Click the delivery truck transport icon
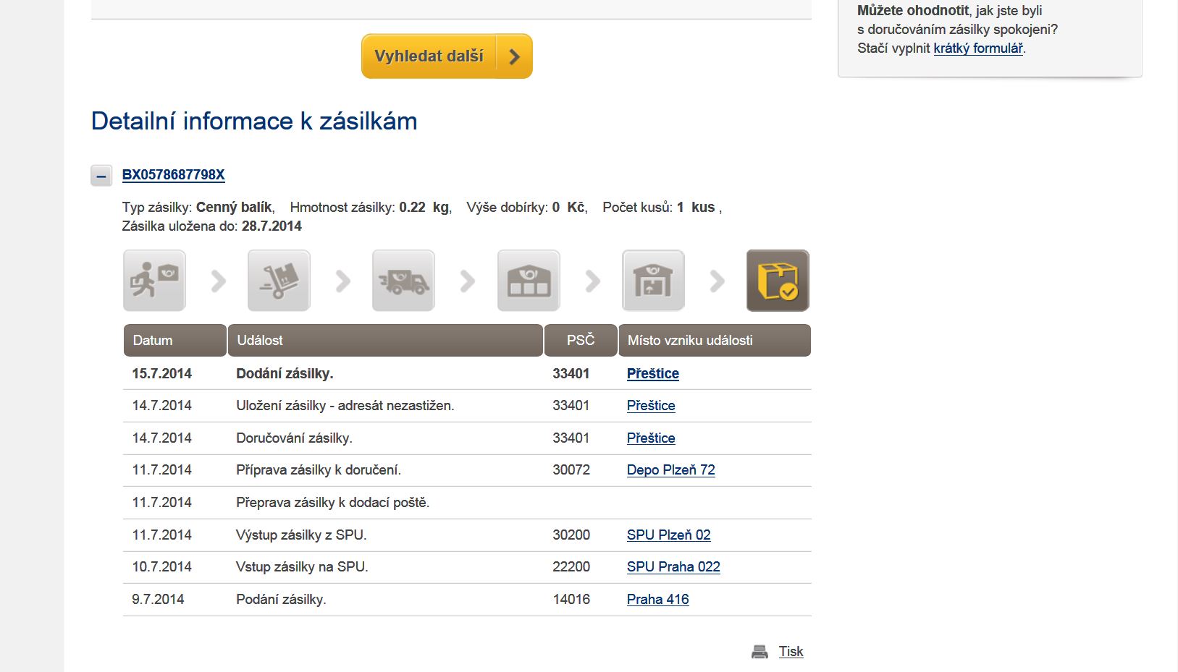The image size is (1178, 672). (403, 281)
